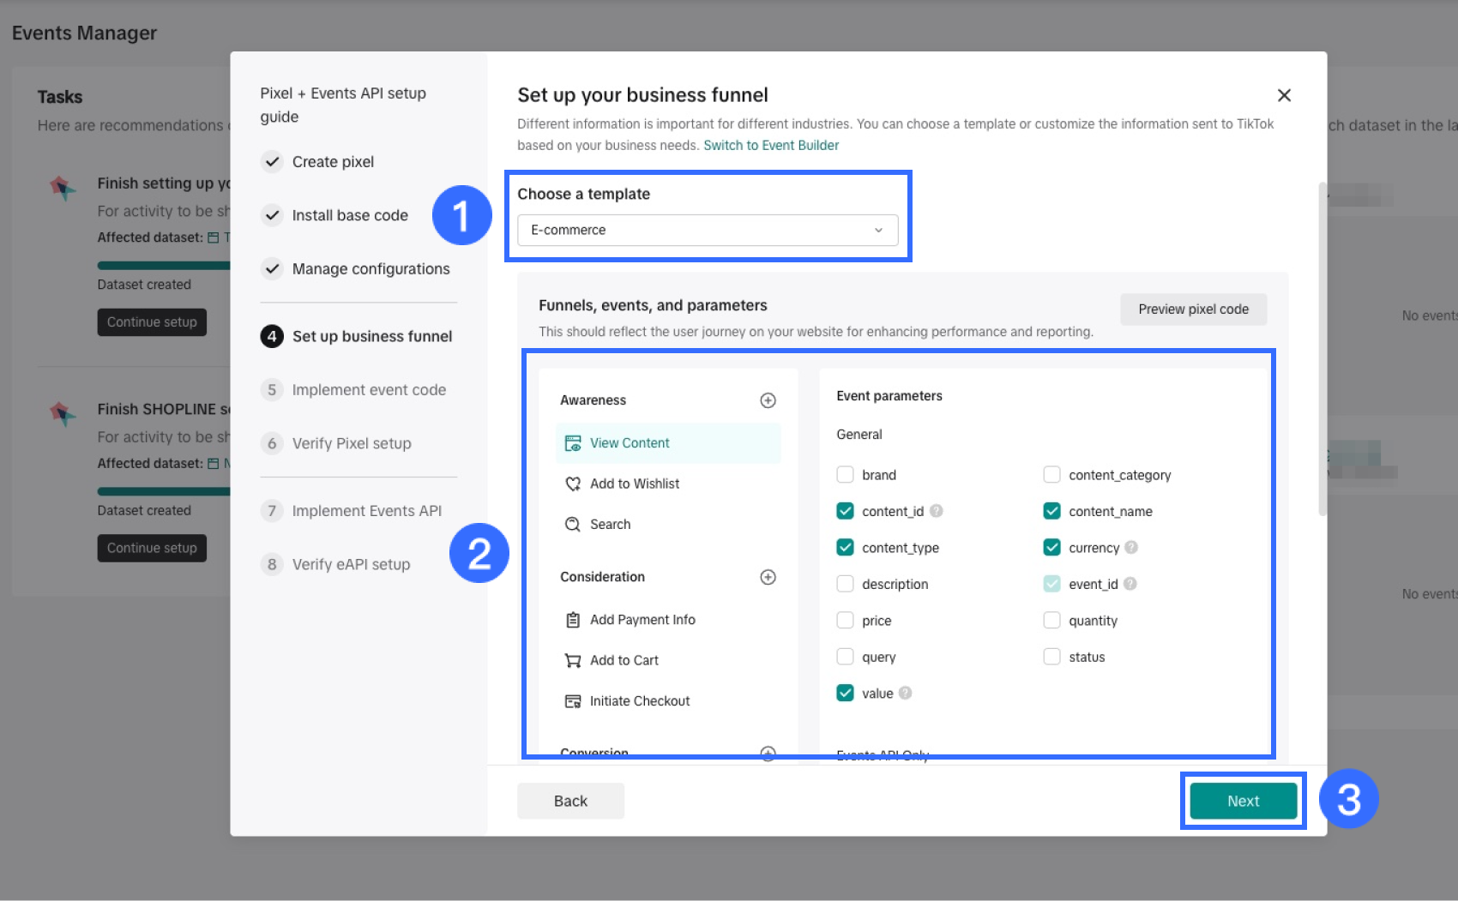The width and height of the screenshot is (1458, 901).
Task: Click the info icon next to currency
Action: tap(1131, 548)
